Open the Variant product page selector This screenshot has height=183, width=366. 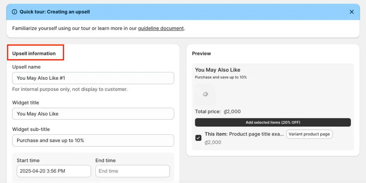[309, 134]
